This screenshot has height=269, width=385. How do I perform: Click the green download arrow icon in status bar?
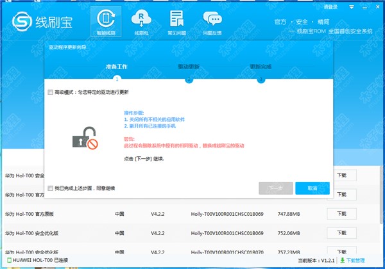[341, 261]
